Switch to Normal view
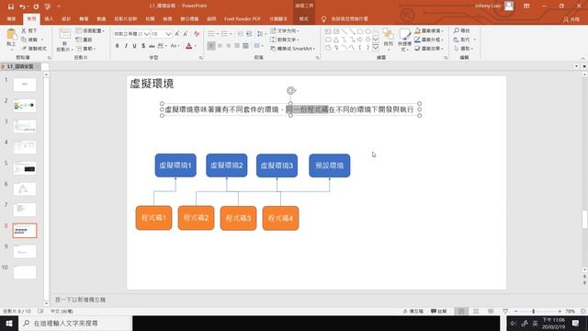 (x=461, y=311)
